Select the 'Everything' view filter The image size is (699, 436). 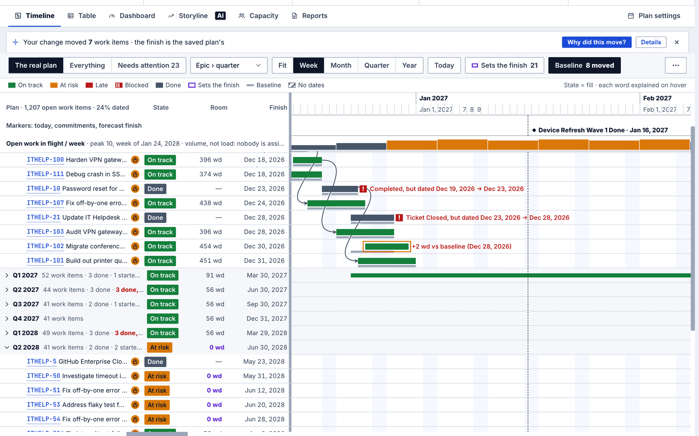(87, 65)
